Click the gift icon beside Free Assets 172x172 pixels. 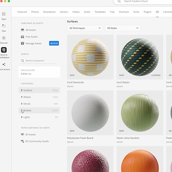tap(22, 37)
